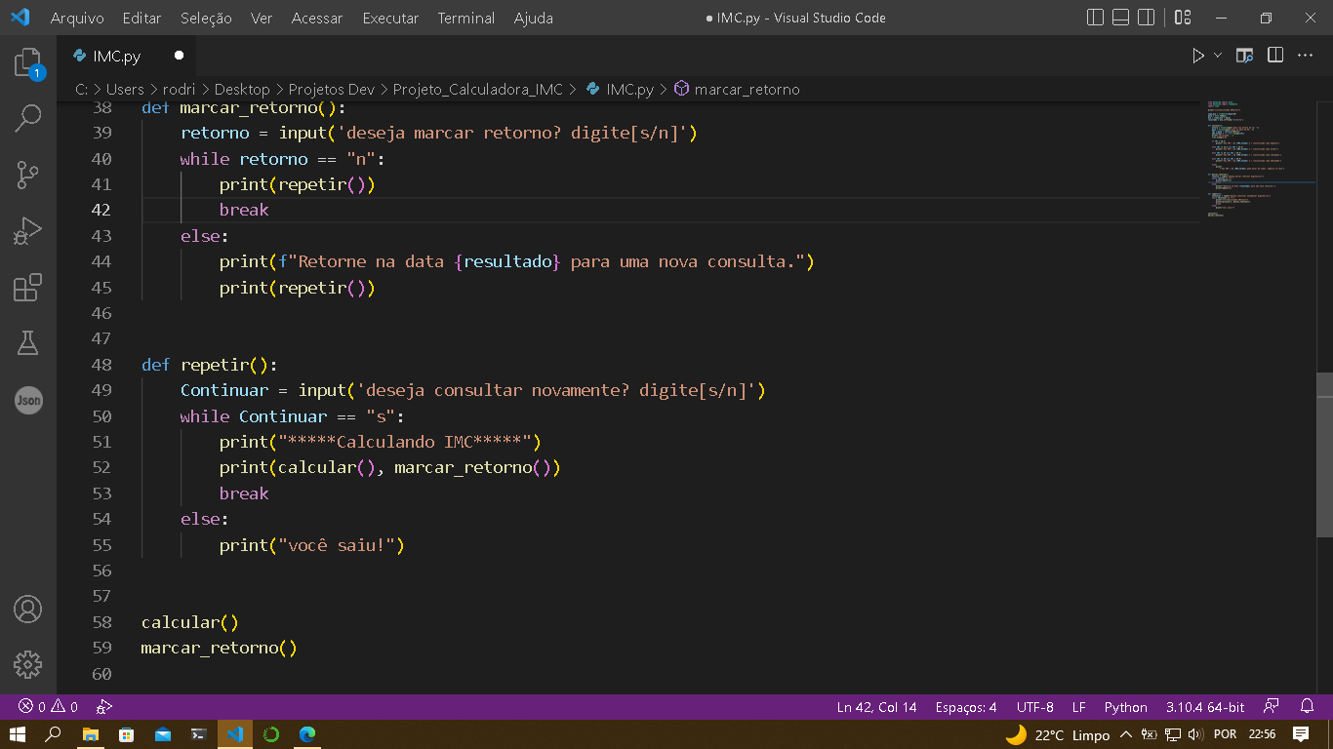Click the Projeto_Calculadora_IMC breadcrumb folder
This screenshot has width=1333, height=749.
pyautogui.click(x=478, y=89)
